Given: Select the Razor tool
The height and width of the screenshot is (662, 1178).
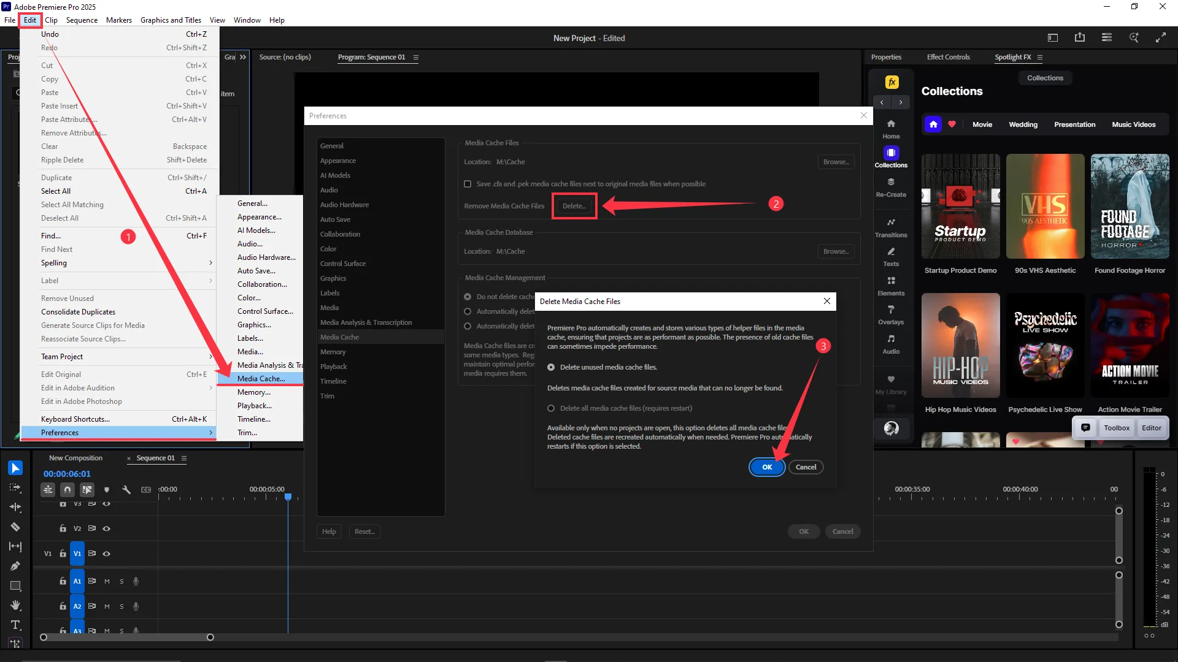Looking at the screenshot, I should pyautogui.click(x=15, y=527).
